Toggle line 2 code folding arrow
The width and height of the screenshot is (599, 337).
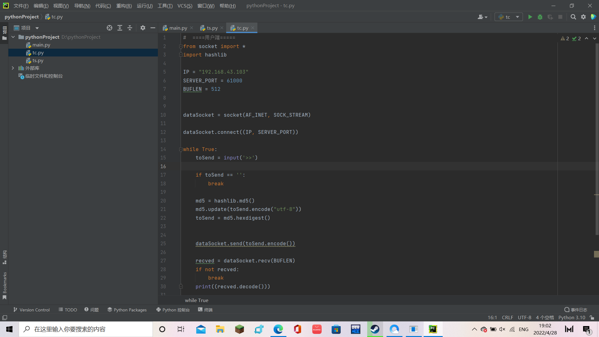[180, 46]
